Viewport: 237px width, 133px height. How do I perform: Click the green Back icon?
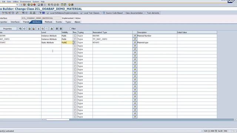(x=29, y=5)
